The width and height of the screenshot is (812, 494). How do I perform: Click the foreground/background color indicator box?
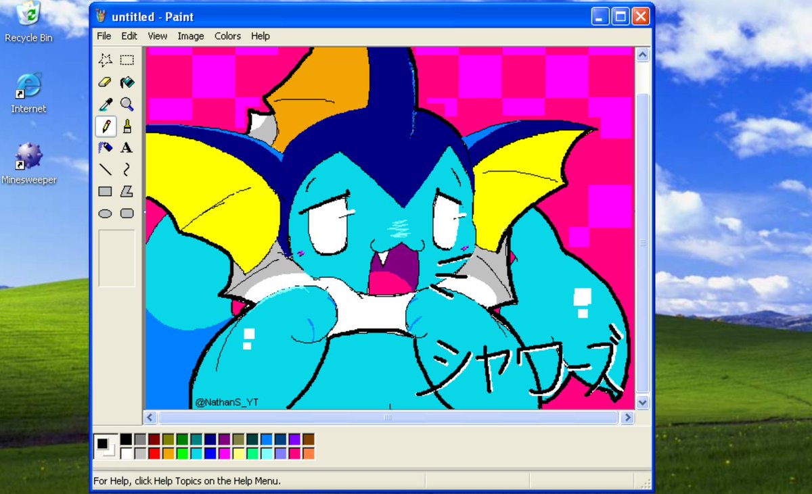[106, 447]
